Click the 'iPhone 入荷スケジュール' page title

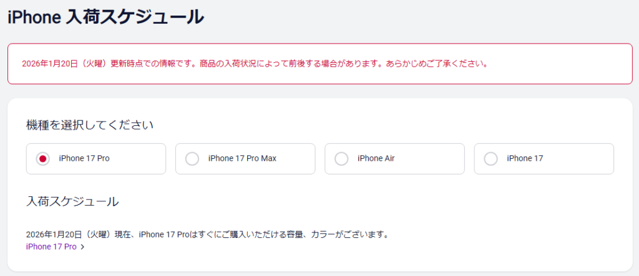(105, 17)
